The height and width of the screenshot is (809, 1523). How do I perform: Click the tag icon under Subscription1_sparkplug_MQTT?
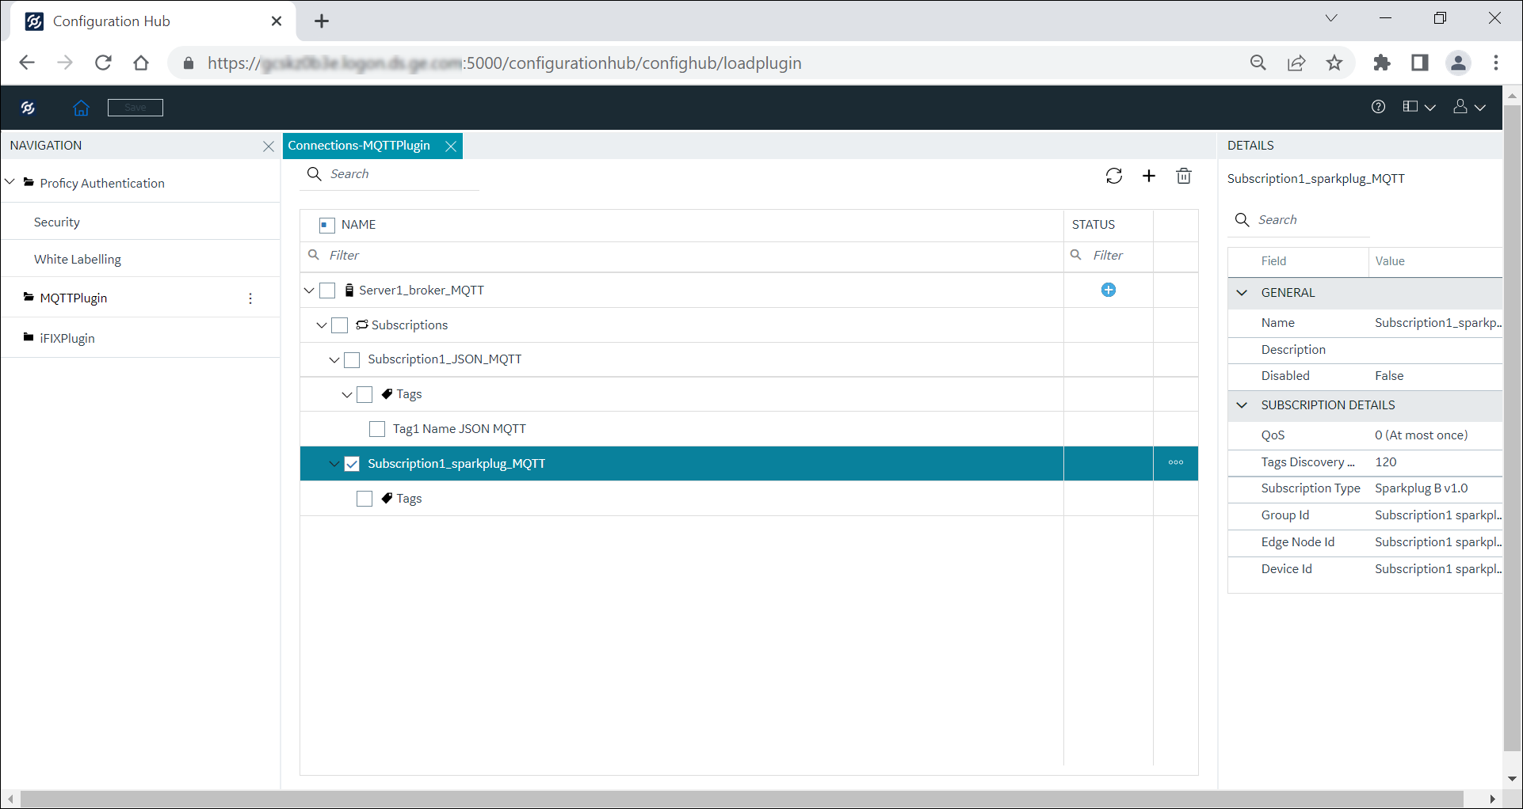[387, 498]
